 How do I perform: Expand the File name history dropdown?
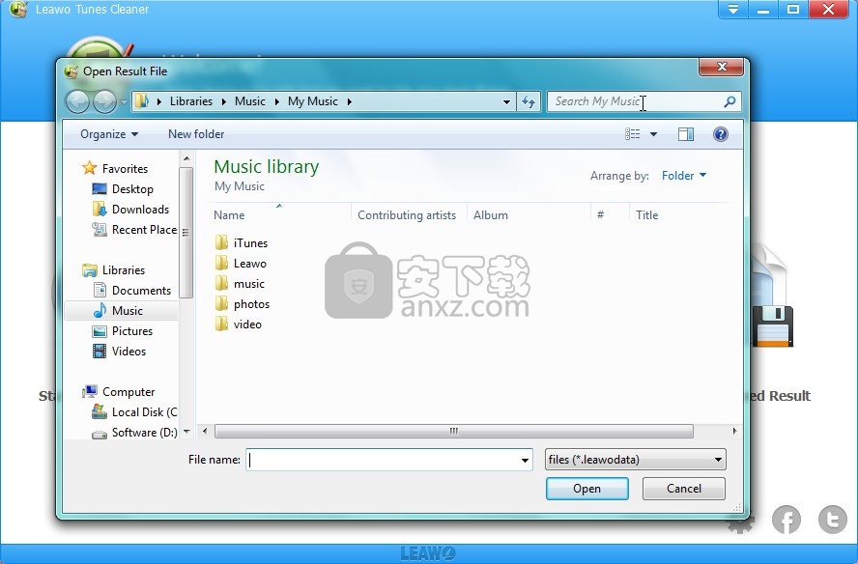(525, 461)
